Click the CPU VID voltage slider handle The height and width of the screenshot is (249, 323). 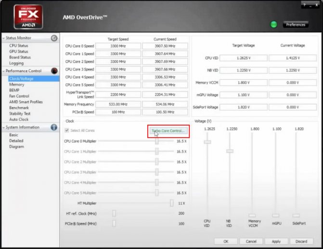pos(207,142)
